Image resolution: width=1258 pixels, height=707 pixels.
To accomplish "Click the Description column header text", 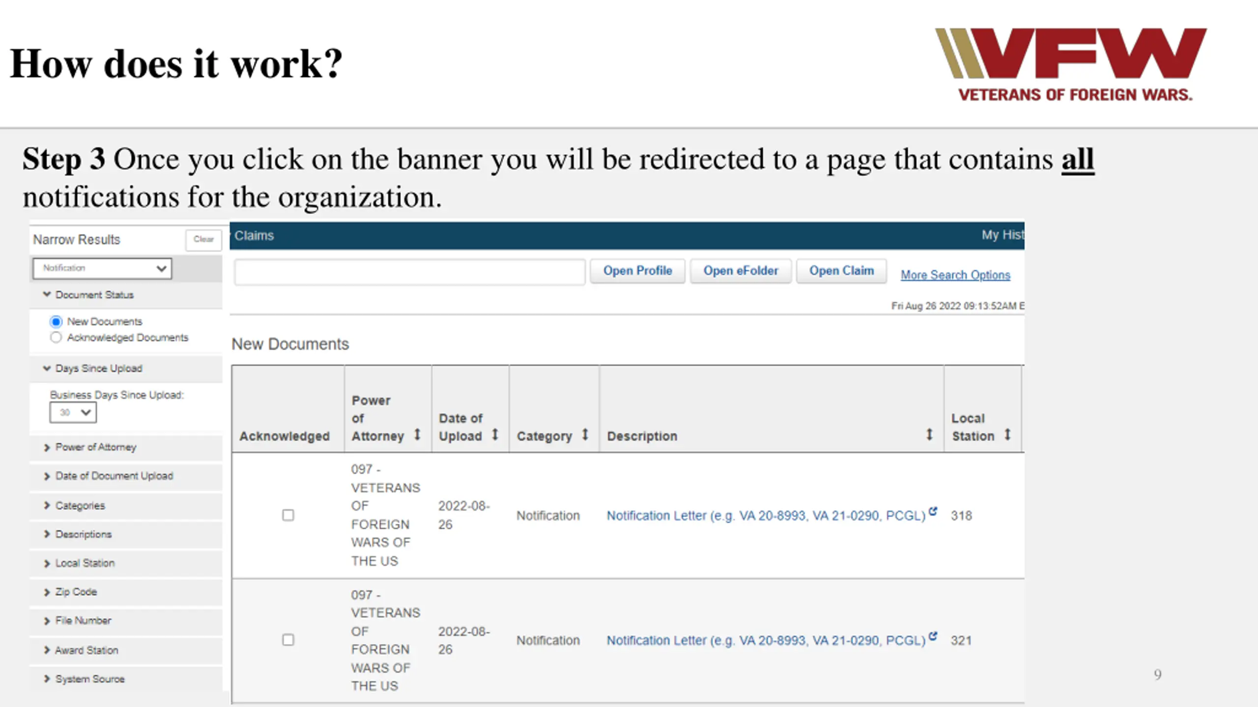I will 642,436.
